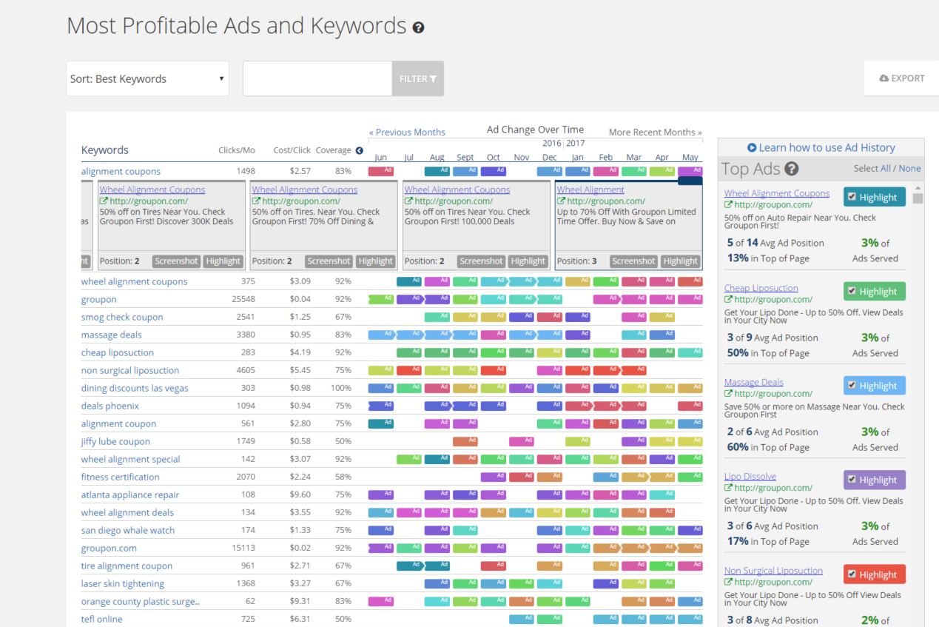Open external link icon for Lipo Dissolve ad
Viewport: 939px width, 627px height.
click(x=727, y=487)
